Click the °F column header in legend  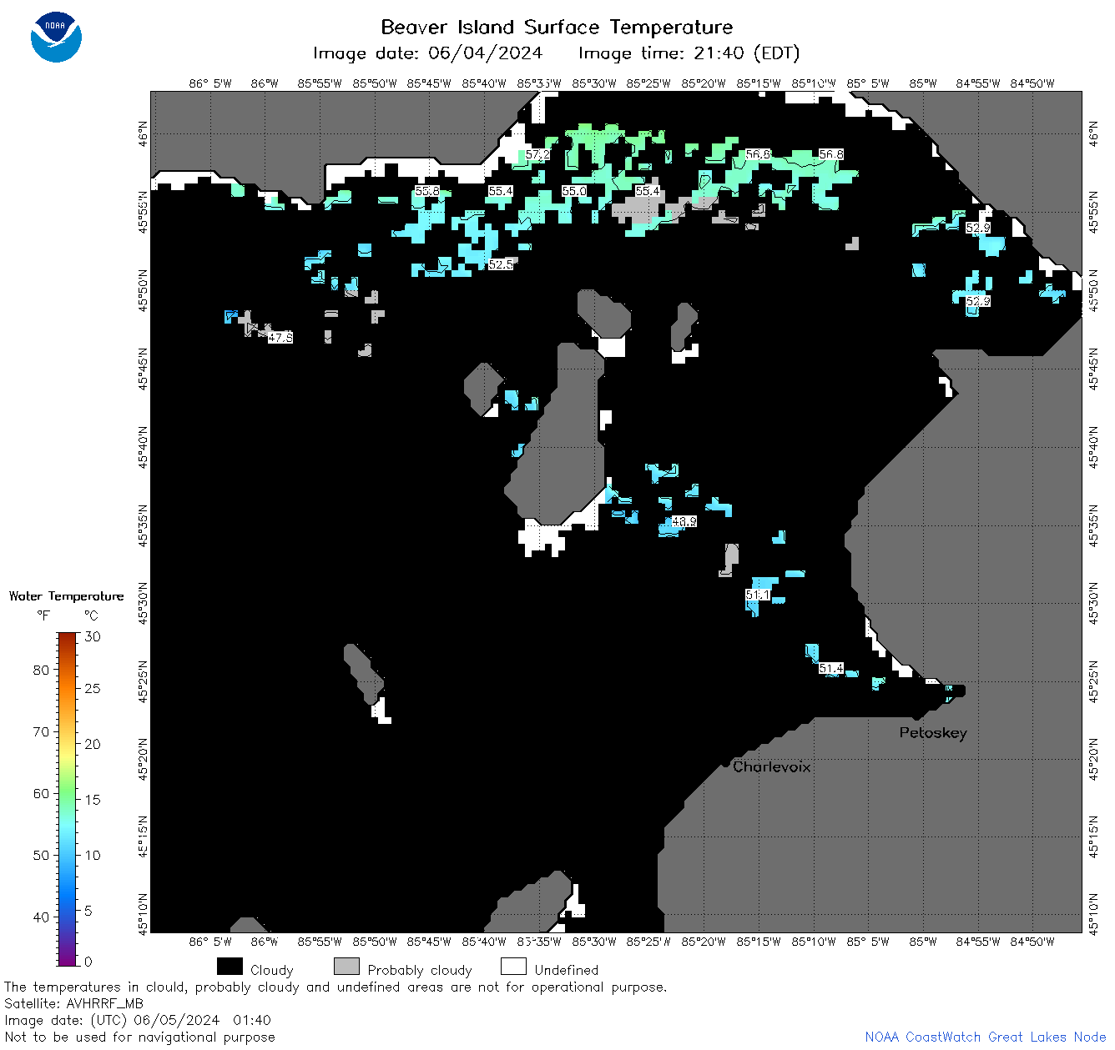point(43,616)
